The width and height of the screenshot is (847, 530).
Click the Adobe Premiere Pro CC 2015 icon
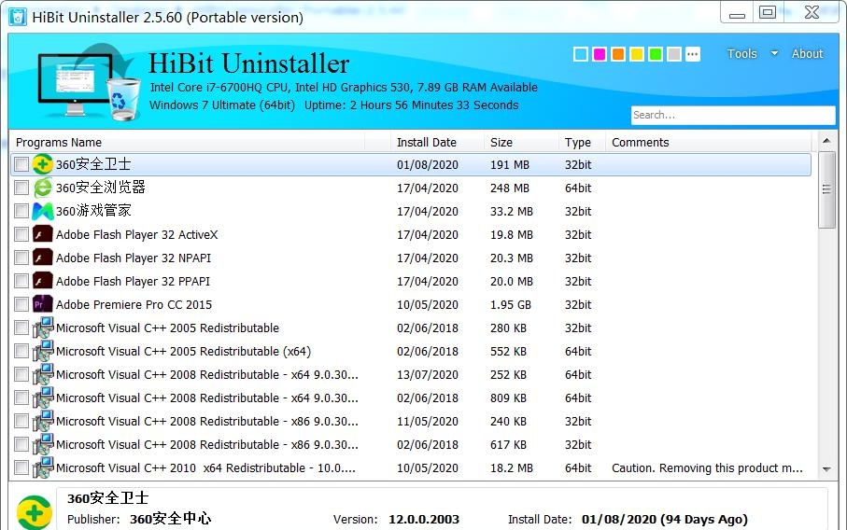pyautogui.click(x=42, y=304)
